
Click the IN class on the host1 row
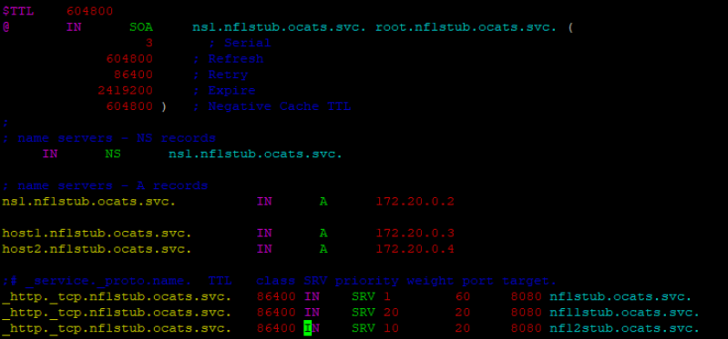264,233
